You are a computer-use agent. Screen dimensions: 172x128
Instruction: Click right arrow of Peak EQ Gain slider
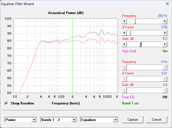tap(165, 90)
